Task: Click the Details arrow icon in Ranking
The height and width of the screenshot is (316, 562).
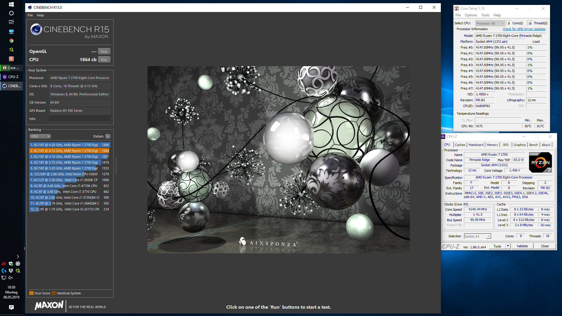Action: (108, 136)
